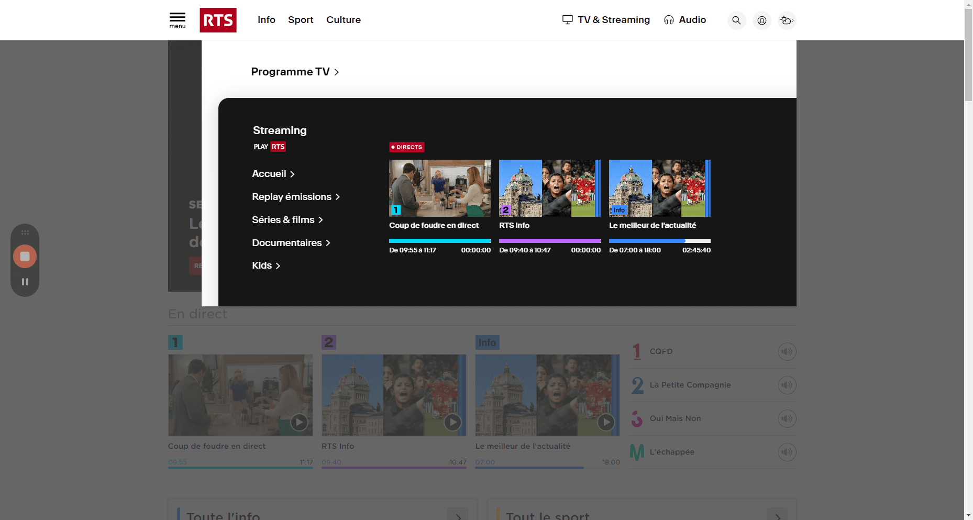Open Oui Mais Non radio link
The image size is (973, 520).
pyautogui.click(x=675, y=418)
